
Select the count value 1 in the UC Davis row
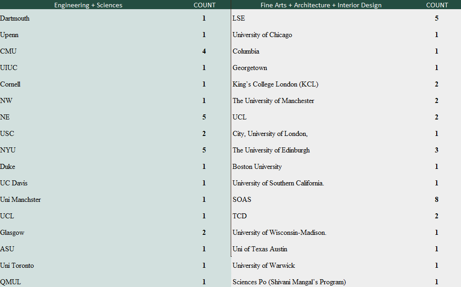click(x=204, y=183)
